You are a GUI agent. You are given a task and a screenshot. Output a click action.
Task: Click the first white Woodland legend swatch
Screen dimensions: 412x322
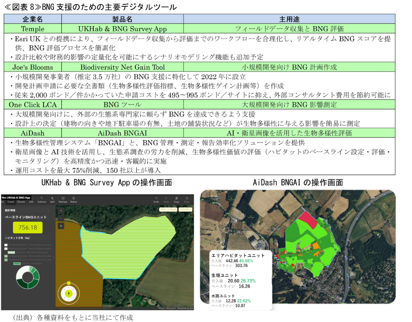pos(6,245)
